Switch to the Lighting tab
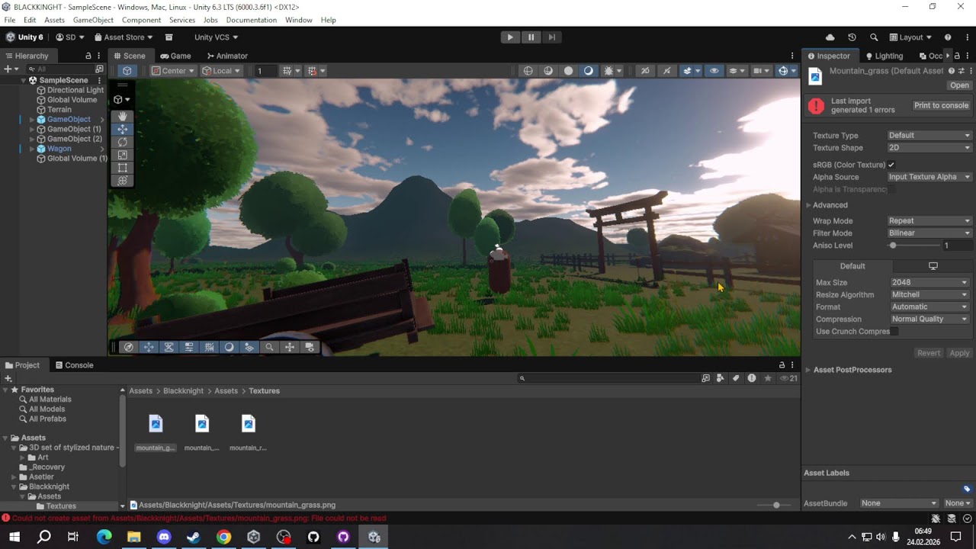Image resolution: width=976 pixels, height=549 pixels. point(884,56)
